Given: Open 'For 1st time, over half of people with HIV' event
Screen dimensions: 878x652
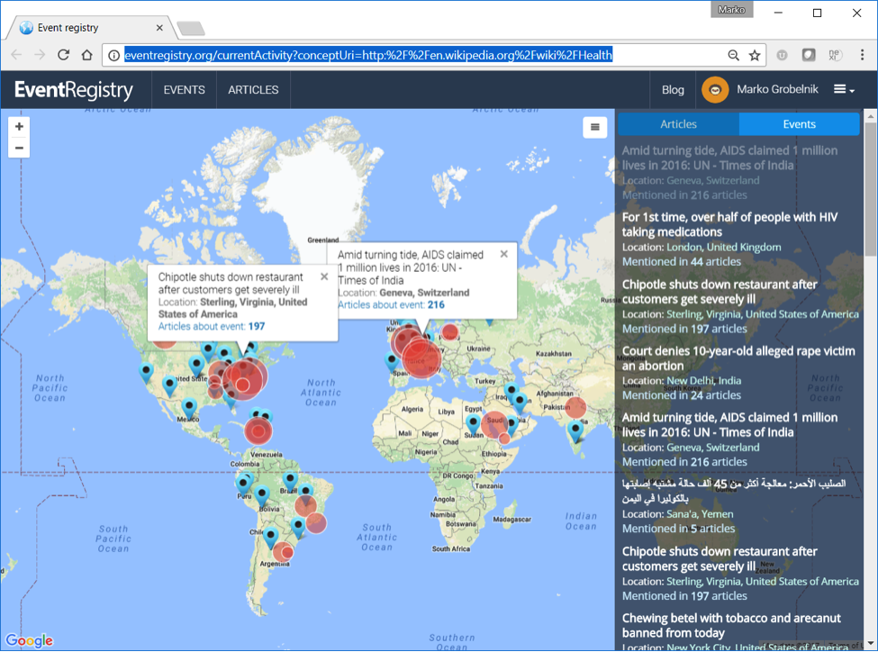Looking at the screenshot, I should point(729,224).
